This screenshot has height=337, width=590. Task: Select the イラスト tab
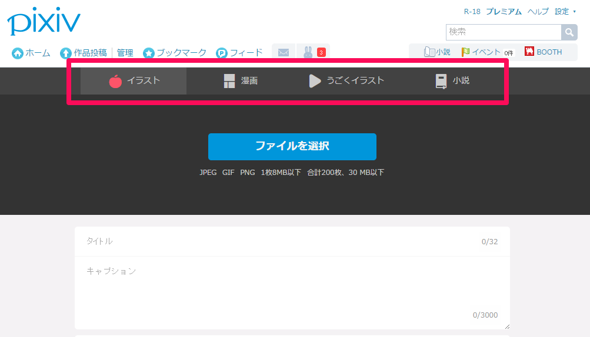pos(134,81)
